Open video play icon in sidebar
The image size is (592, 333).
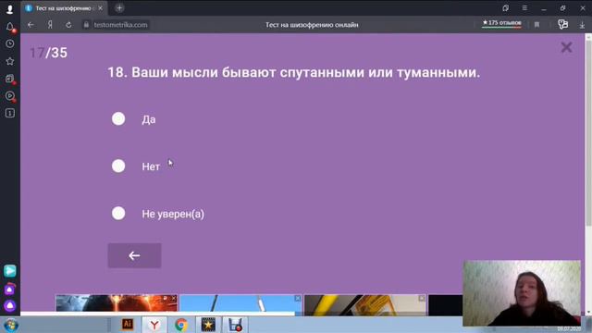[10, 96]
